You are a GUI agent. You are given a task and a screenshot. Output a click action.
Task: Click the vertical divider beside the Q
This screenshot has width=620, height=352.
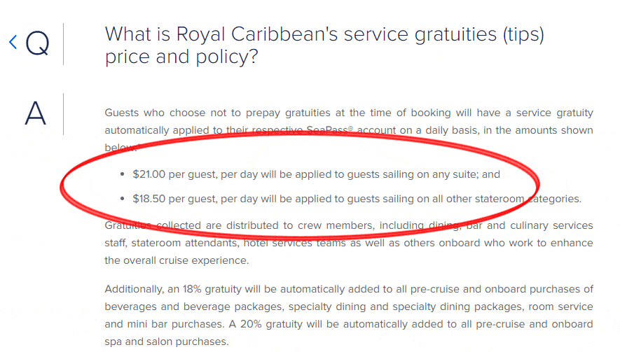[x=63, y=44]
